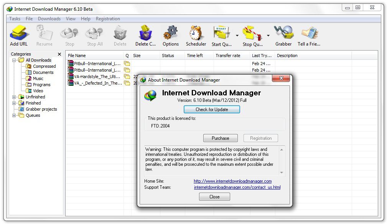The width and height of the screenshot is (387, 224).
Task: Select the VA-Hardstyle_The_Ulti... file name
Action: (x=97, y=77)
